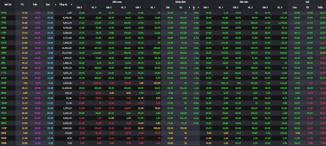Select the EIB ticker symbol
Image resolution: width=326 pixels, height=146 pixels.
coord(4,58)
